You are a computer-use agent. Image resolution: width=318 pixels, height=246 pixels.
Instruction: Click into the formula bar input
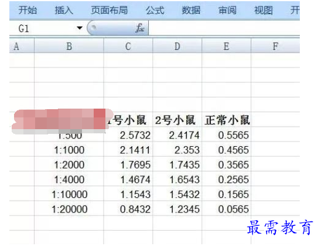[224, 28]
